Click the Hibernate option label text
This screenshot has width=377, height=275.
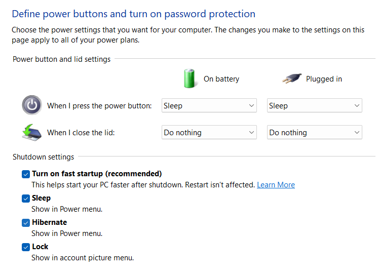(x=49, y=222)
